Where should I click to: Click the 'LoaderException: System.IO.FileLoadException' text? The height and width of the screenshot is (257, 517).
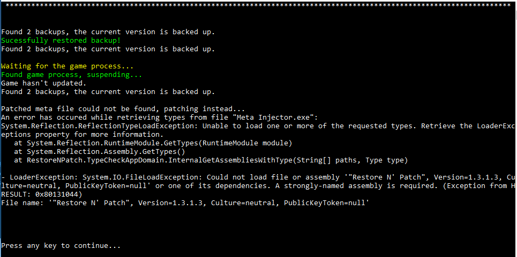pyautogui.click(x=102, y=177)
